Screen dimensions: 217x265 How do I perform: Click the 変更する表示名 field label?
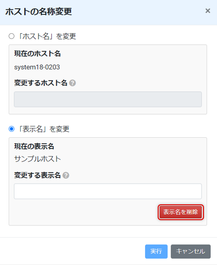(x=38, y=175)
